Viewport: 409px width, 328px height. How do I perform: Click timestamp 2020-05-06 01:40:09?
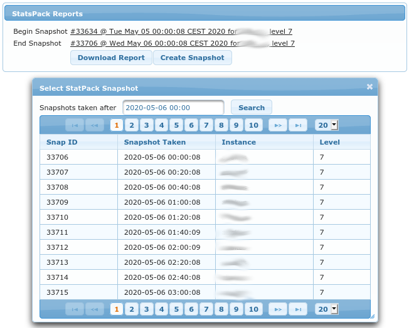pos(162,232)
